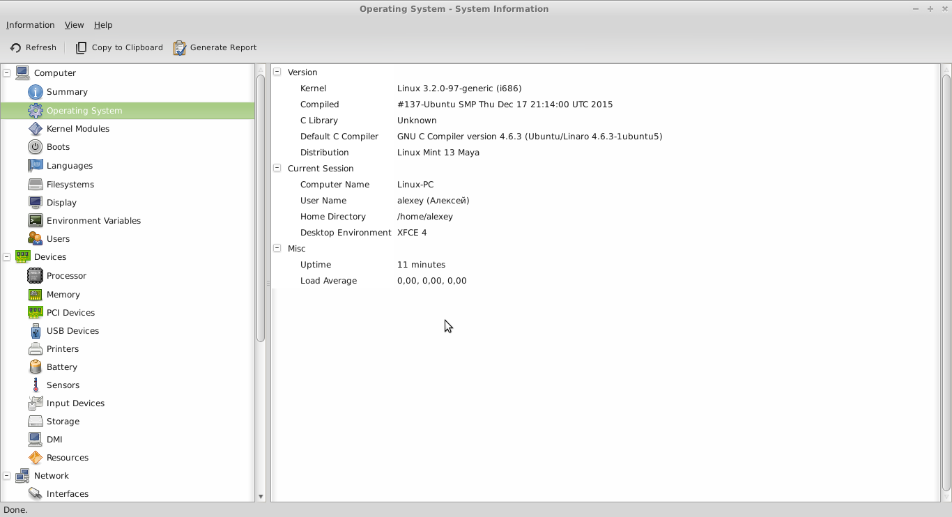The image size is (952, 517).
Task: Click the Boots power icon
Action: (x=35, y=147)
